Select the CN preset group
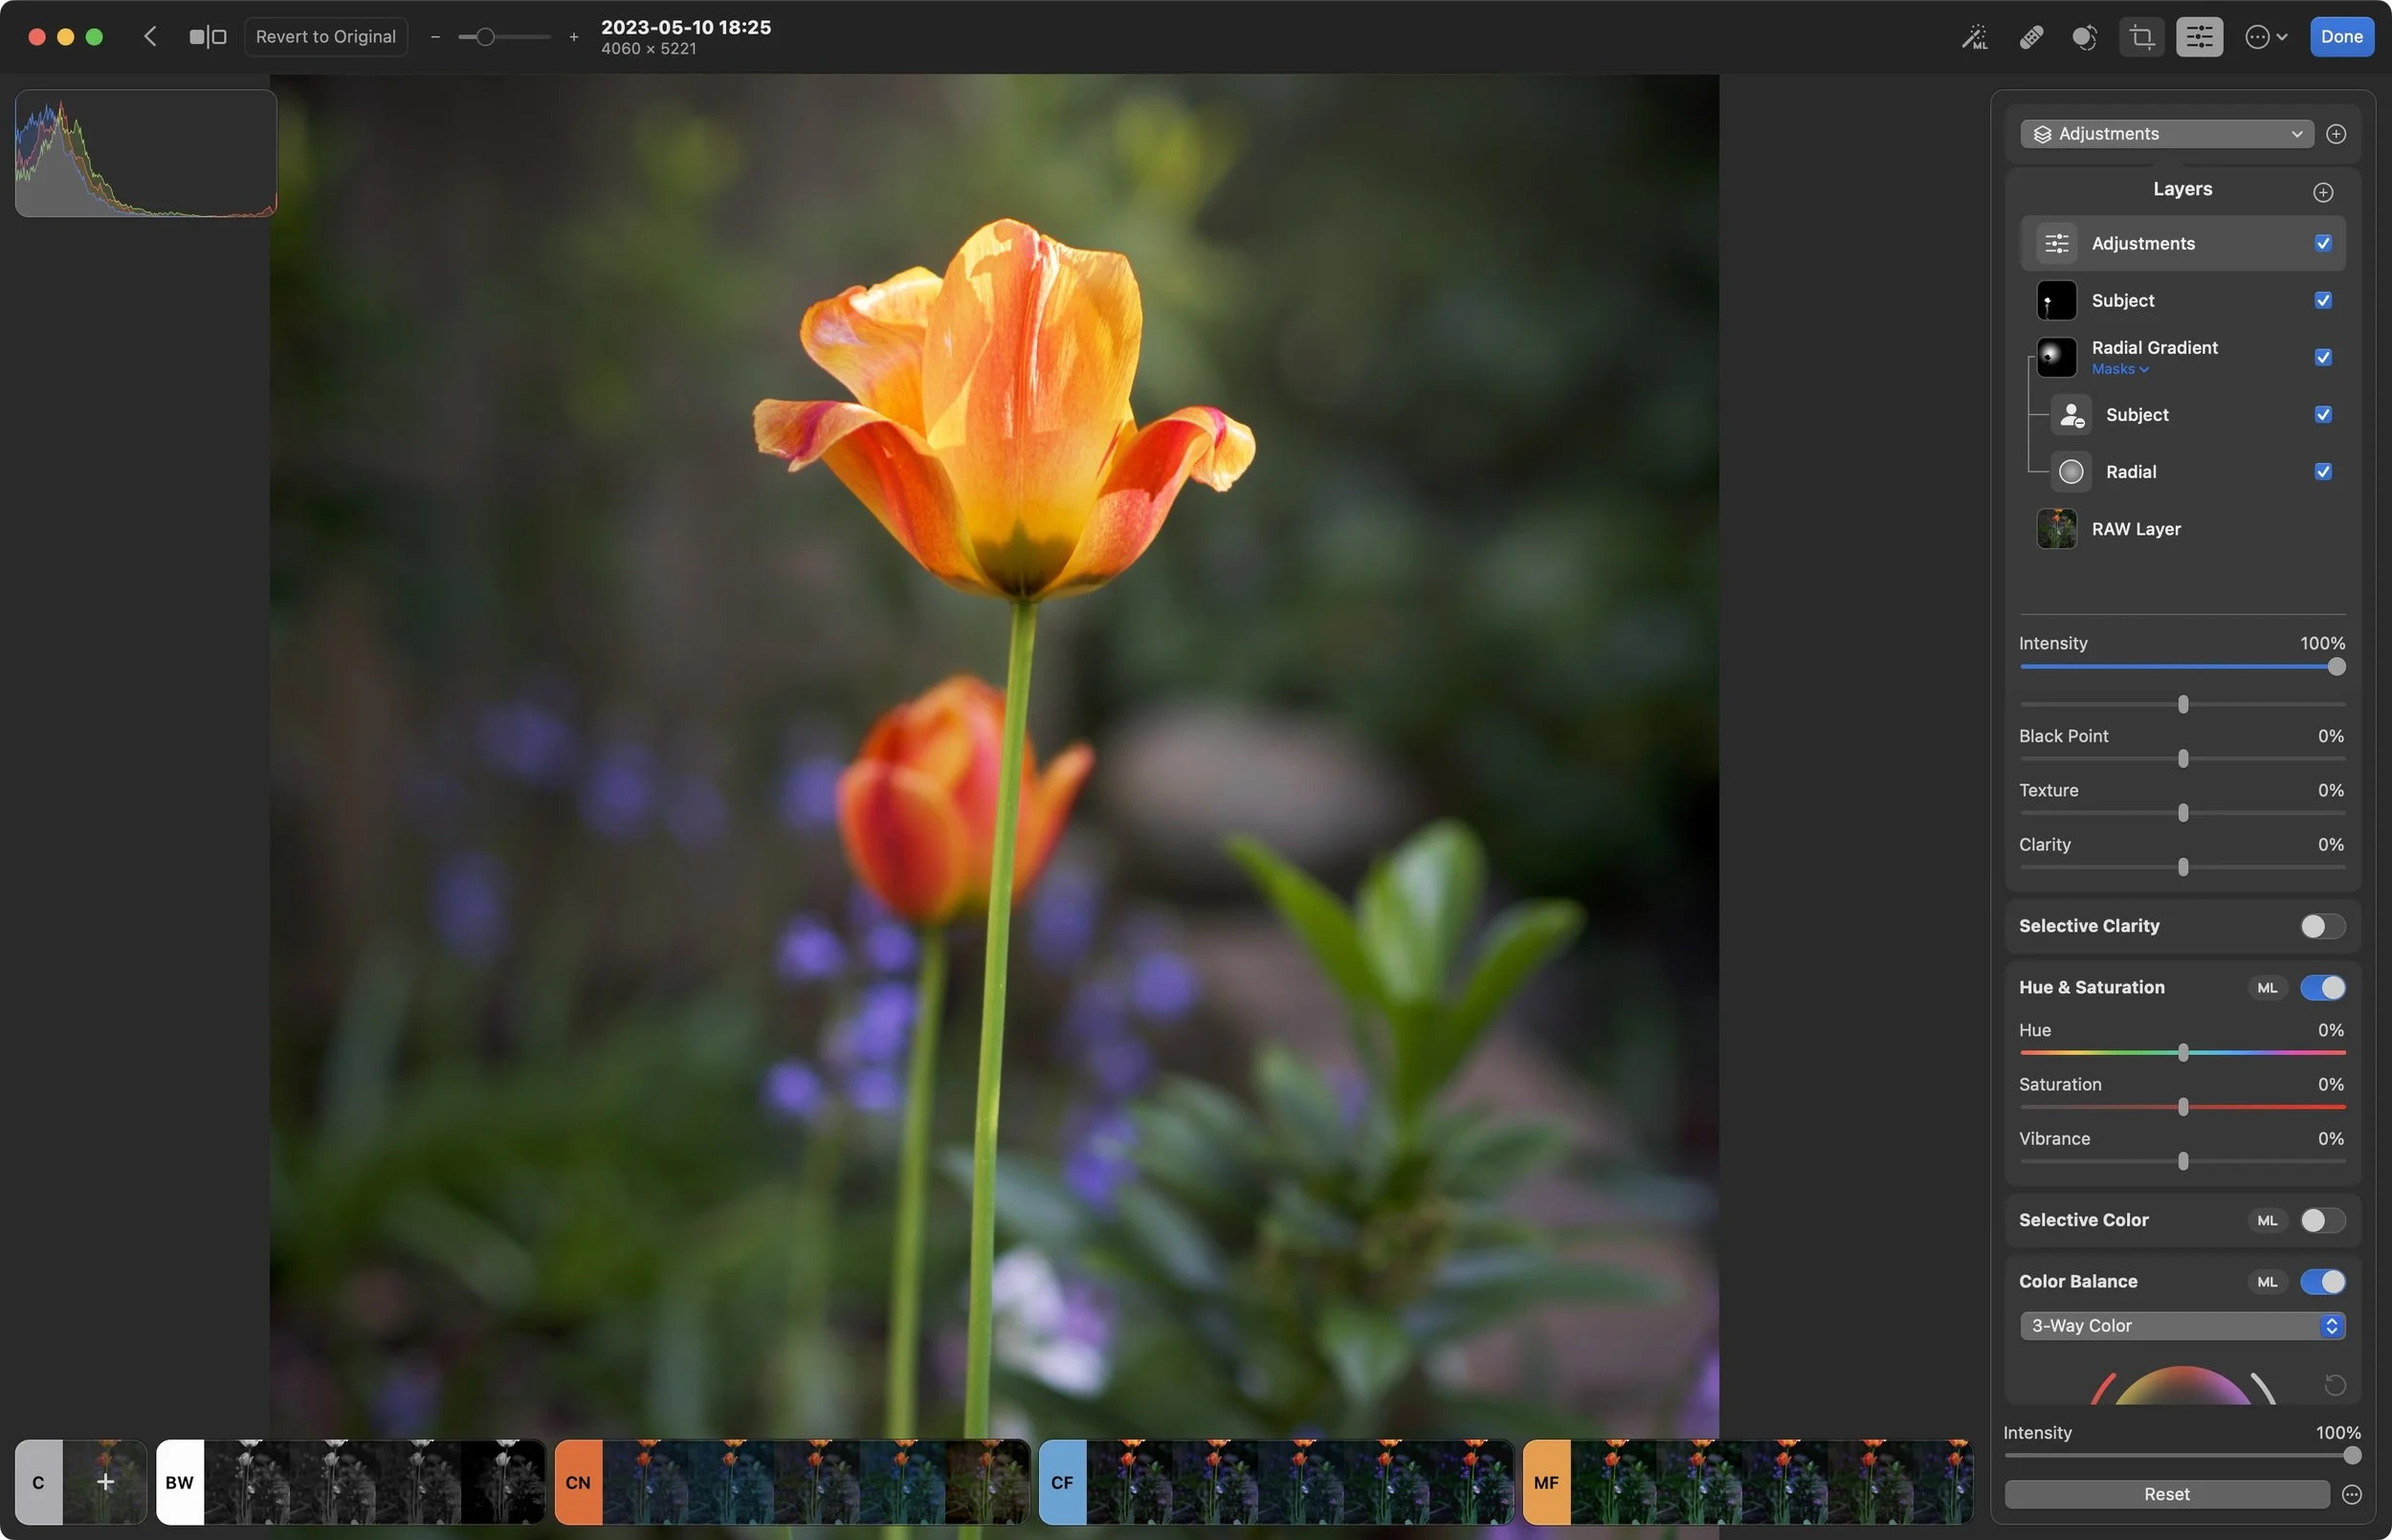The width and height of the screenshot is (2392, 1540). coord(578,1482)
